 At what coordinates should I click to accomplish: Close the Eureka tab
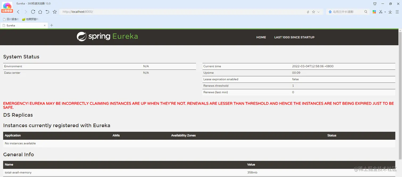pos(45,26)
